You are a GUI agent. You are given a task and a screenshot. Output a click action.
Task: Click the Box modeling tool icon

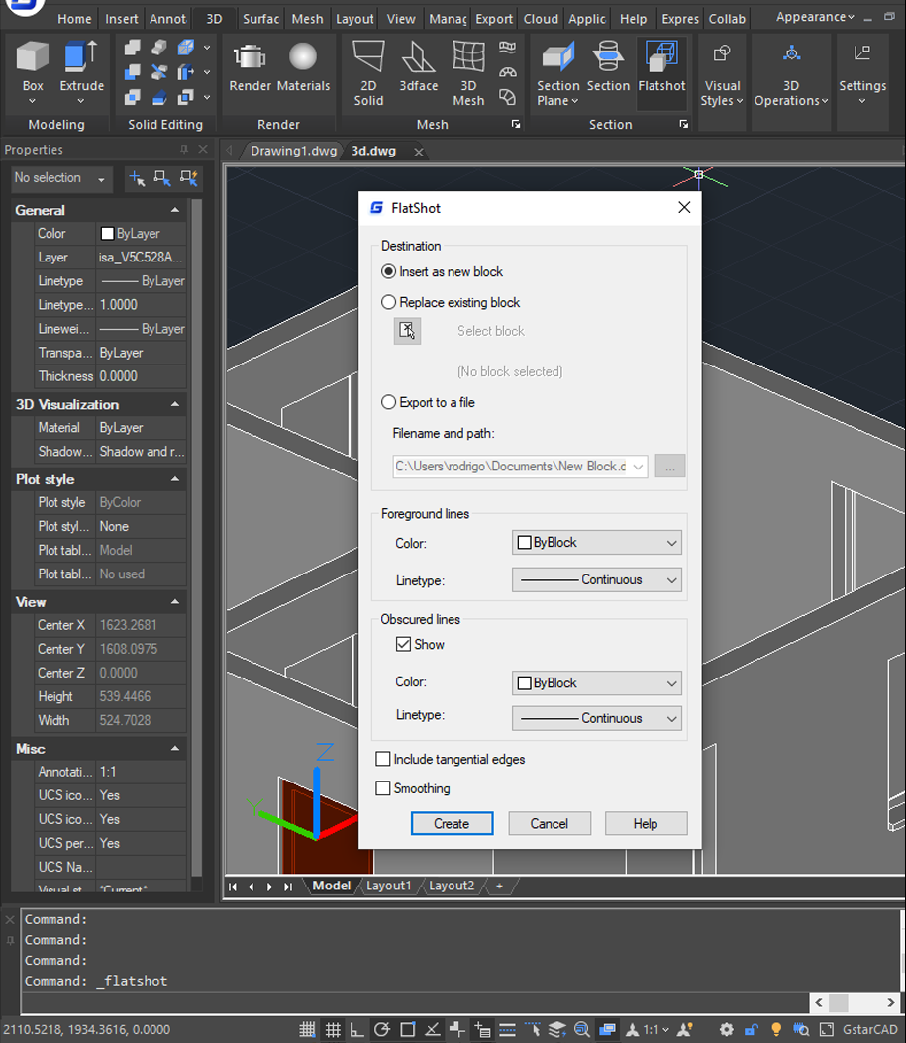tap(32, 56)
